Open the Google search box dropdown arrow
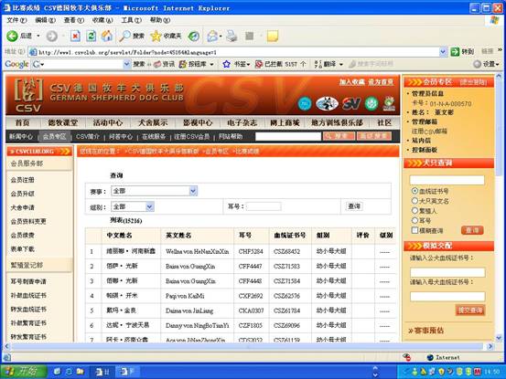Viewport: 506px width, 379px height. 126,64
